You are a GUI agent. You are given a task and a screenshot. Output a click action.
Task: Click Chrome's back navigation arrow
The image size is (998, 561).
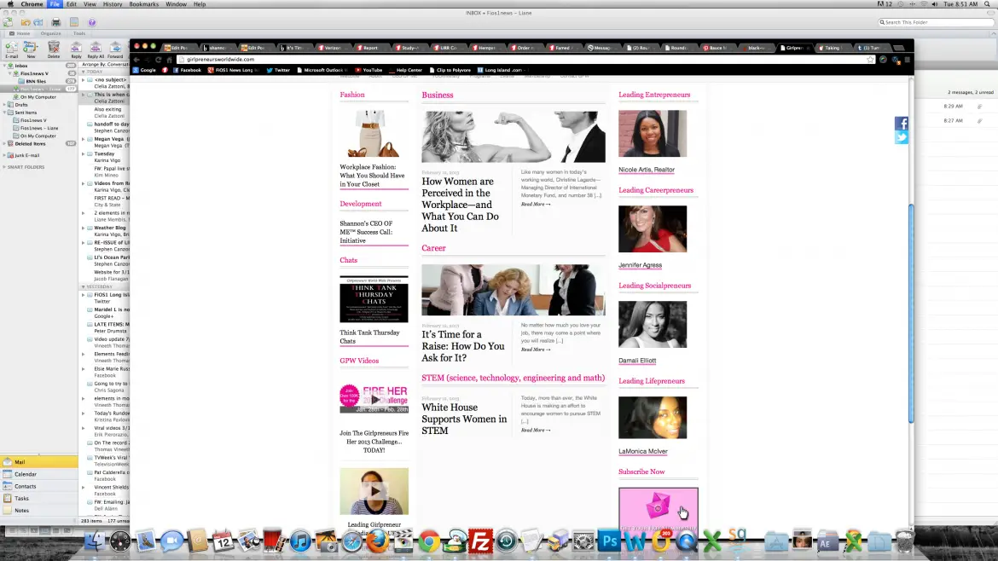136,59
